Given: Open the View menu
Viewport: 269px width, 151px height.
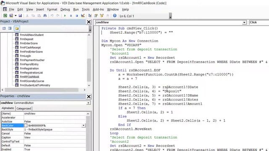Looking at the screenshot, I should click(x=29, y=9).
